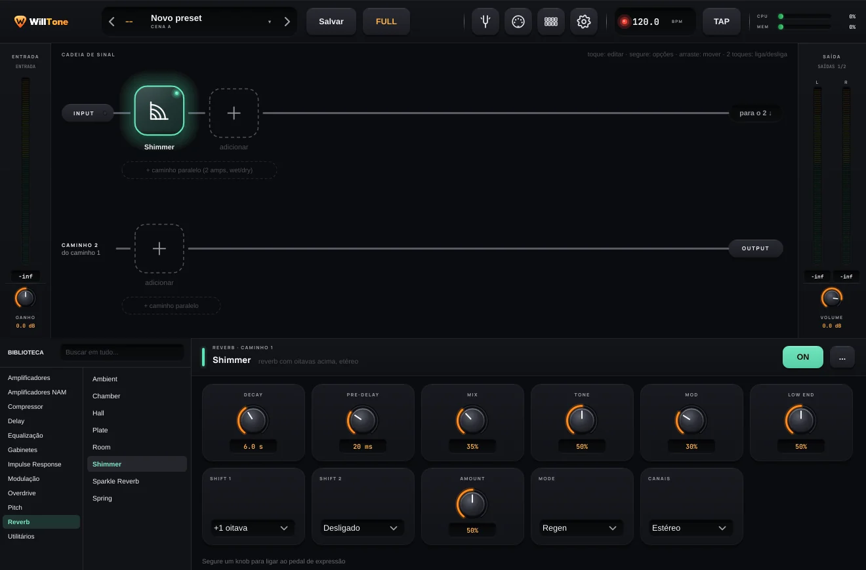Choose the Plate reverb from the list
Viewport: 866px width, 570px height.
pos(137,430)
